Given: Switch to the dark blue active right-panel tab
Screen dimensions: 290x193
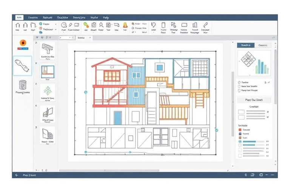Looking at the screenshot, I should (x=246, y=45).
